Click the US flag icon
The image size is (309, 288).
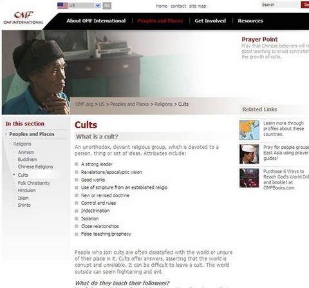pos(62,6)
